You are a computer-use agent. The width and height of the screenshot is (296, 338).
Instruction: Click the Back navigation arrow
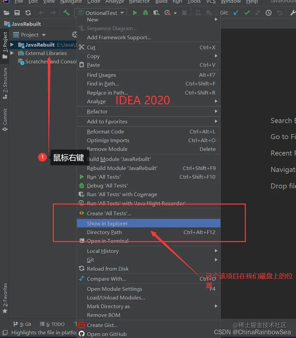(41, 13)
